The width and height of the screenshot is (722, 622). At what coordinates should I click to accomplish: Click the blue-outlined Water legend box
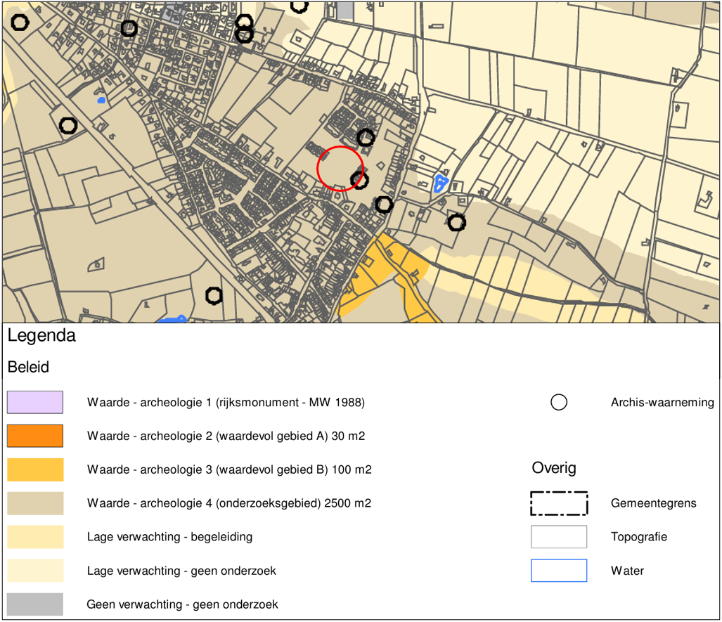(x=559, y=571)
